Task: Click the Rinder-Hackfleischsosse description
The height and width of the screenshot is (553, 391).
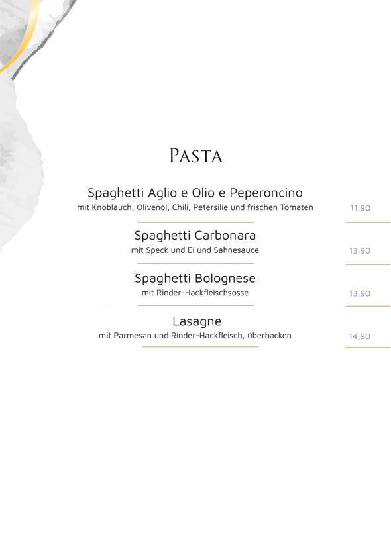Action: coord(195,293)
